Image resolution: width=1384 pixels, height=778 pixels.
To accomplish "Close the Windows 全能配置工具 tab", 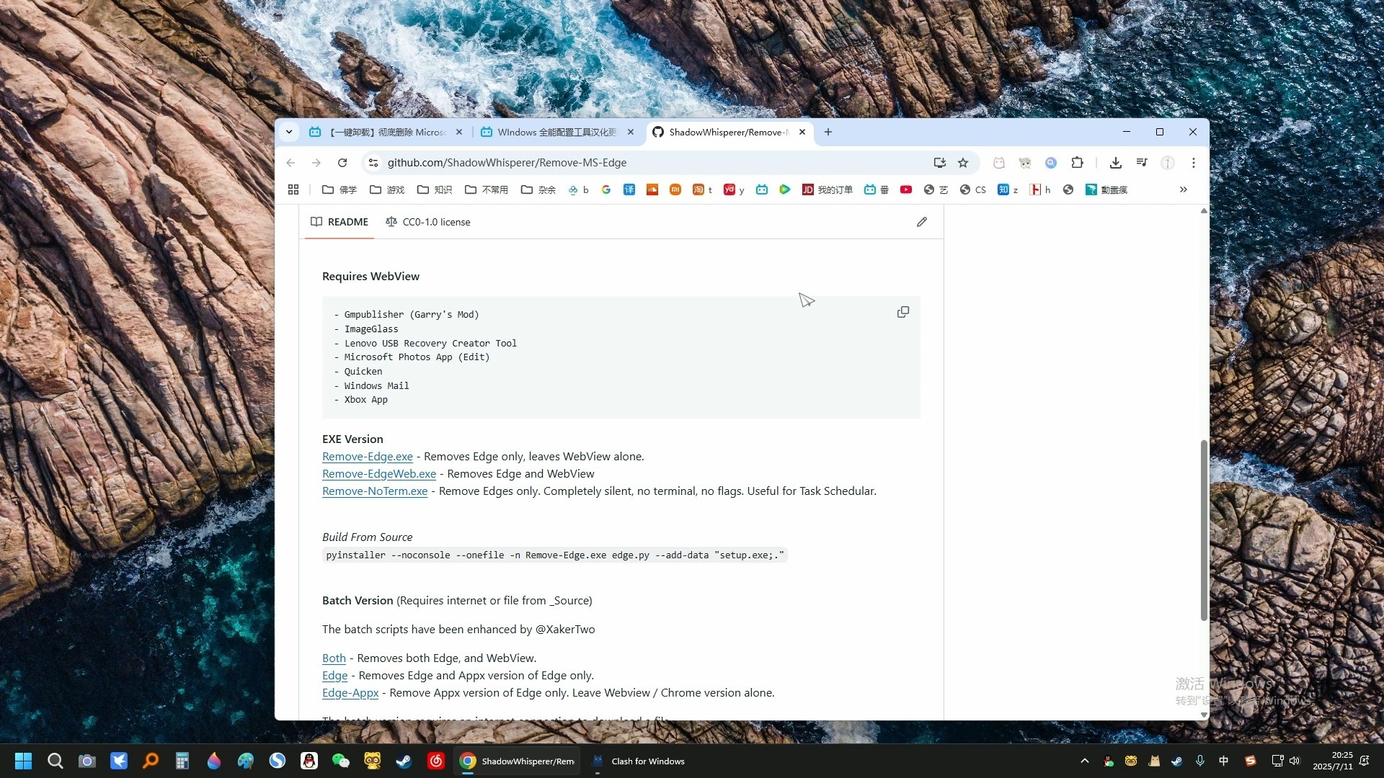I will (631, 132).
